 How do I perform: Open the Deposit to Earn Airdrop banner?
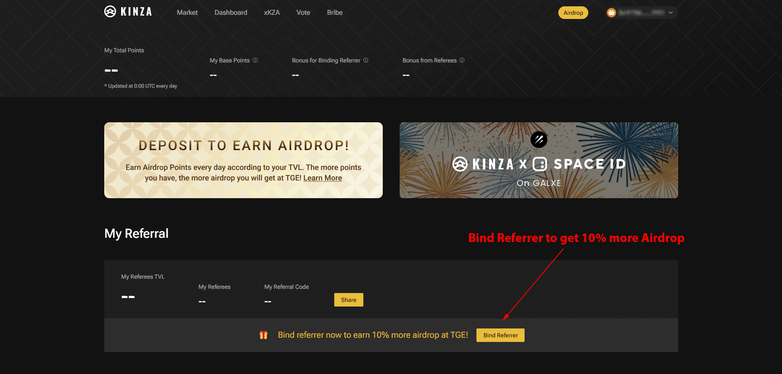click(244, 160)
